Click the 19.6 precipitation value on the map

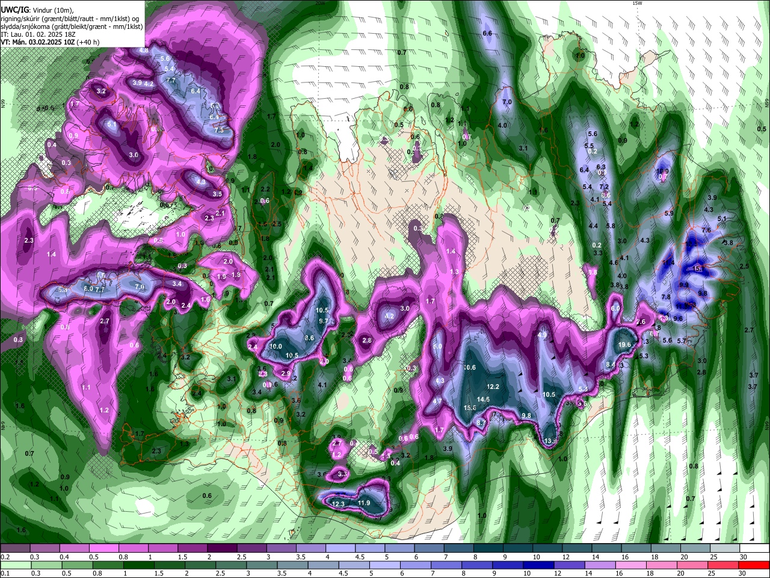pos(624,344)
